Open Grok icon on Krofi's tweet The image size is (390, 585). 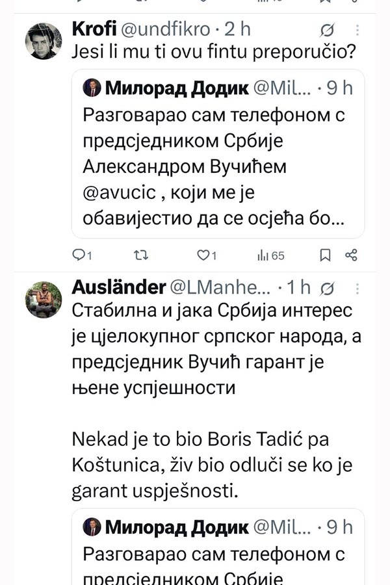pos(328,31)
